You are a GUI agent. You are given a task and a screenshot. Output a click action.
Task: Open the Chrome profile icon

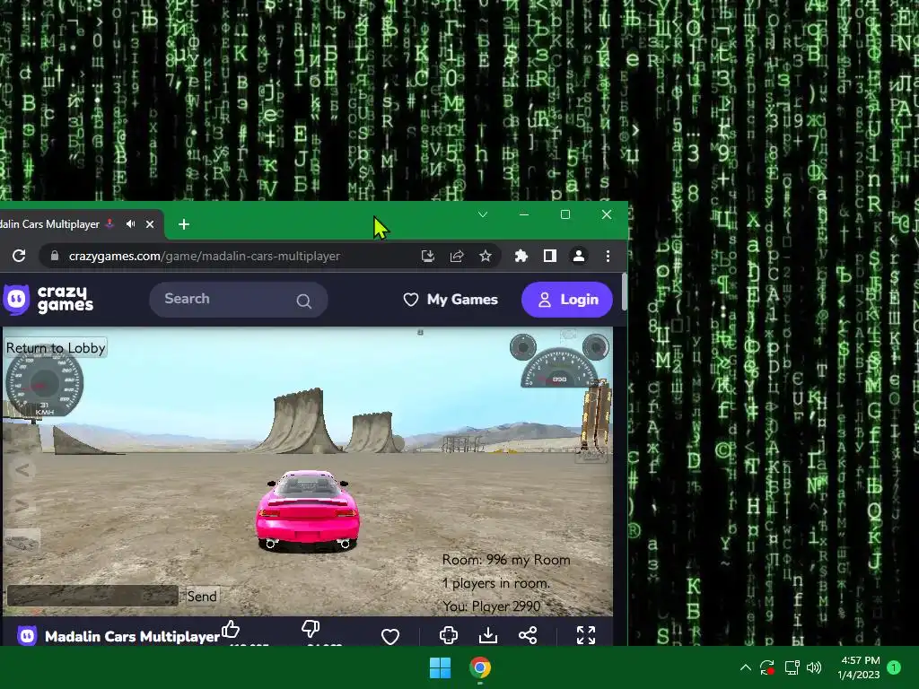[x=579, y=256]
